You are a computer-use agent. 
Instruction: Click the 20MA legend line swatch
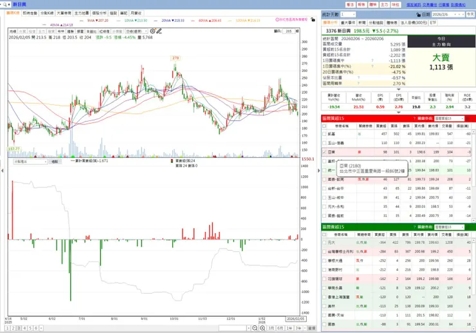tap(156, 21)
